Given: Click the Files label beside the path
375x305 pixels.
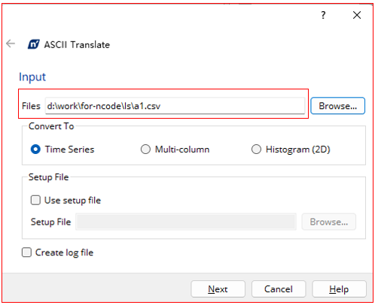Looking at the screenshot, I should pos(31,106).
